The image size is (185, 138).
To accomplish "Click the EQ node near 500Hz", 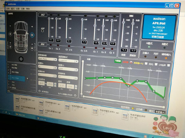I will [121, 79].
